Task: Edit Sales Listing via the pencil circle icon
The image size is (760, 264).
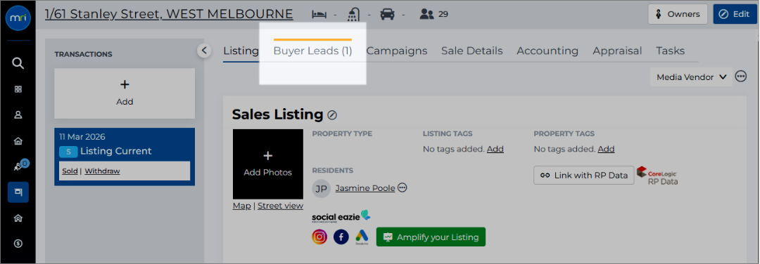Action: [332, 115]
